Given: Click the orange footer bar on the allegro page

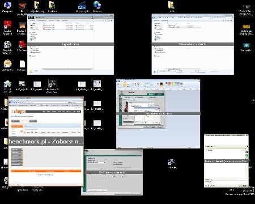Looking at the screenshot, I should coord(46,171).
